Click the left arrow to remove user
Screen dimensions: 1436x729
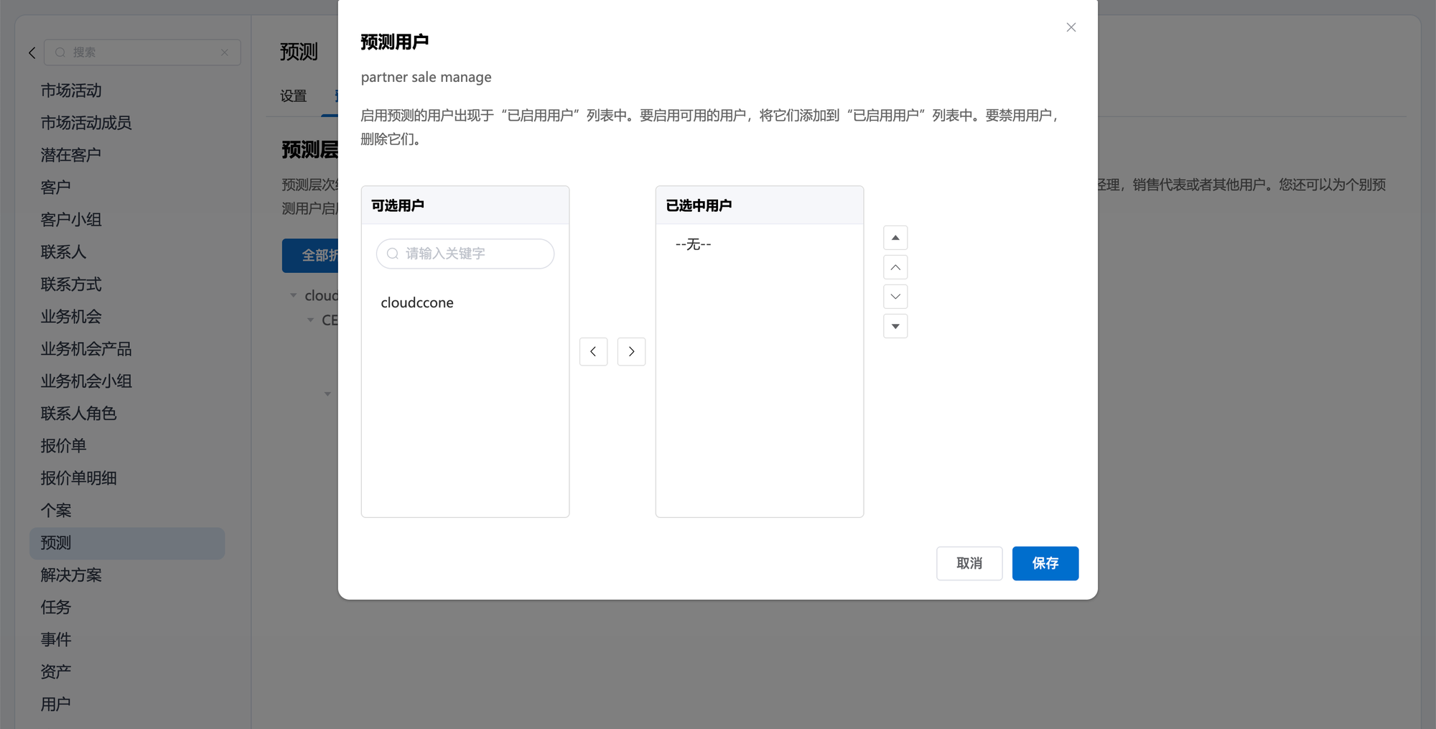pos(593,351)
